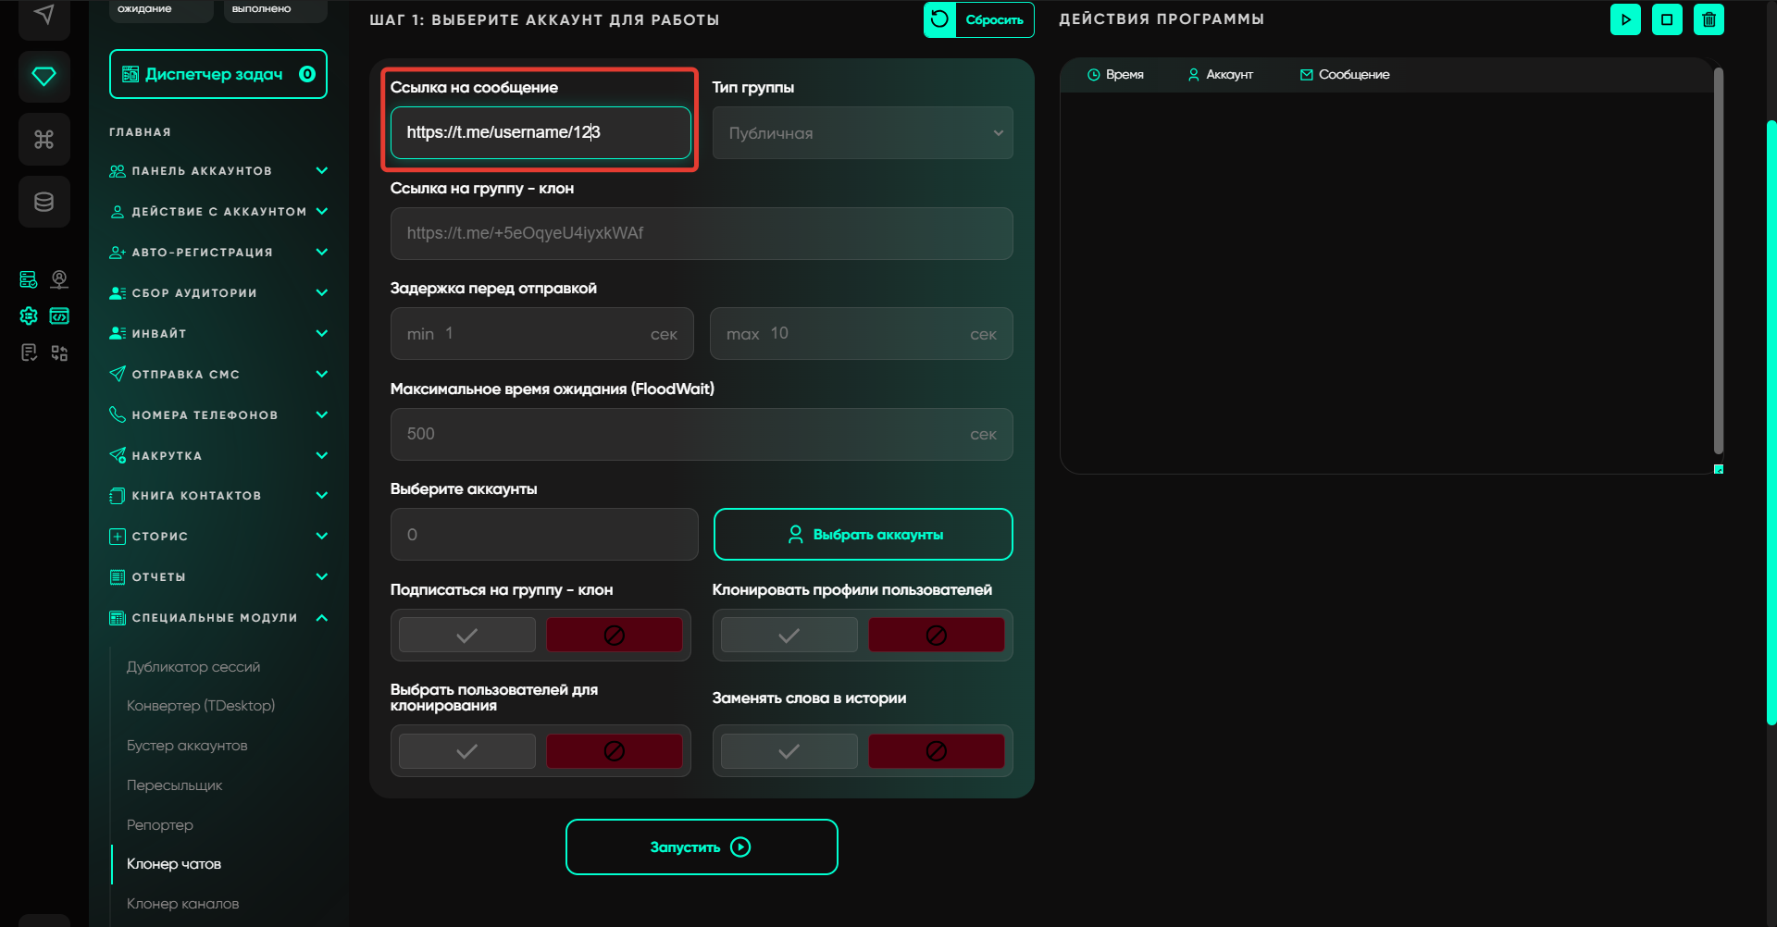Click the clone group link input field
1777x927 pixels.
pos(702,233)
